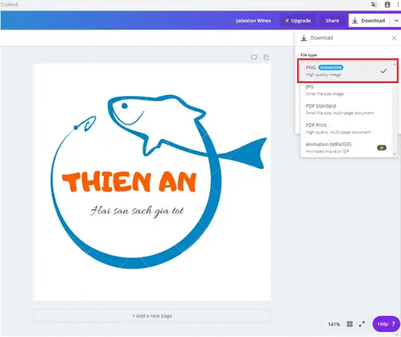This screenshot has width=401, height=337.
Task: Open the Share menu
Action: click(332, 20)
